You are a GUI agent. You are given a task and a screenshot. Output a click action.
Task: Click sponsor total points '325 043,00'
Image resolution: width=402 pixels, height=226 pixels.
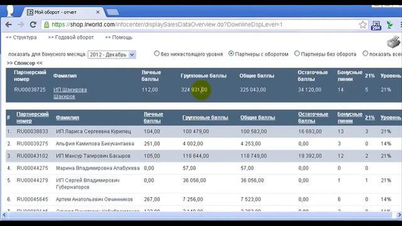click(253, 90)
